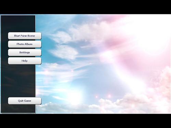Open the Photo Album
171x128 pixels.
click(x=25, y=44)
